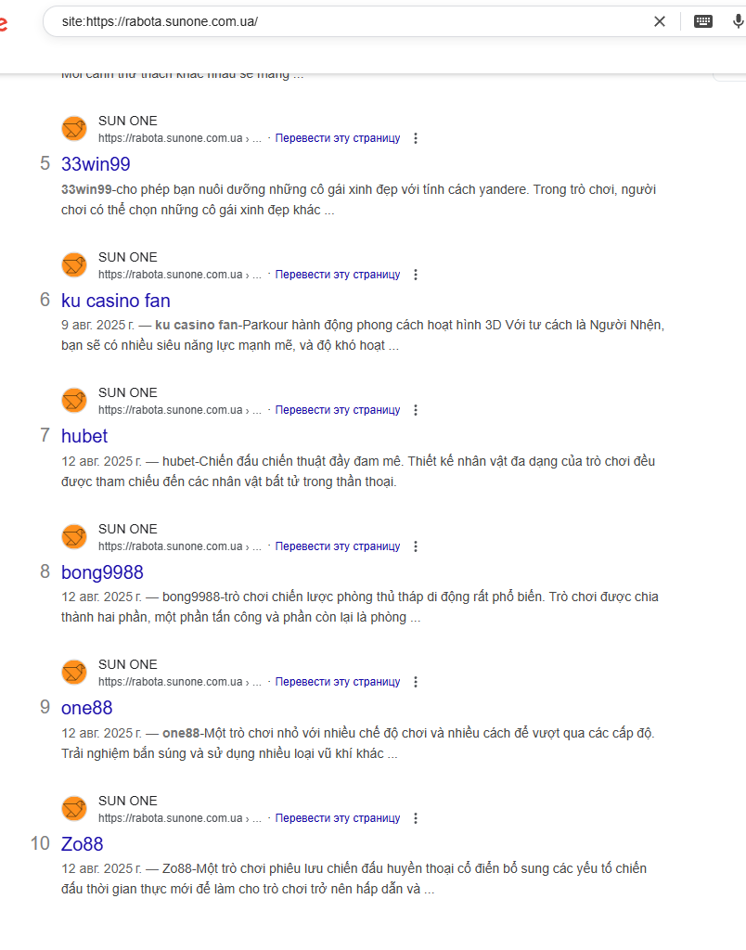Translate the one88 page via Перевести эту страницу

338,682
